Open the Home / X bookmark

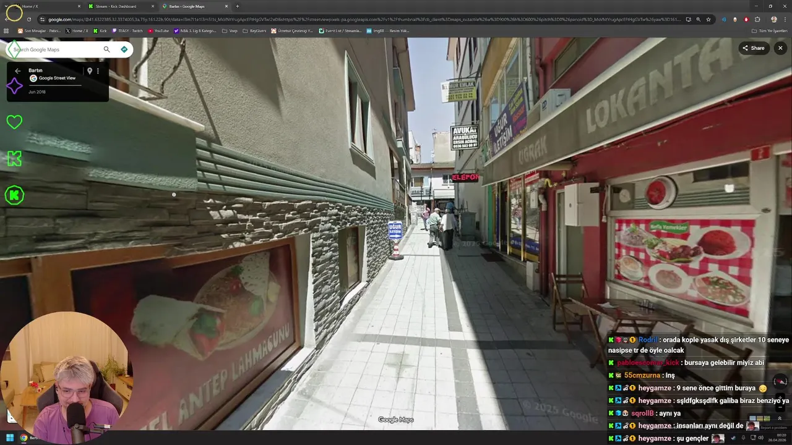click(77, 30)
